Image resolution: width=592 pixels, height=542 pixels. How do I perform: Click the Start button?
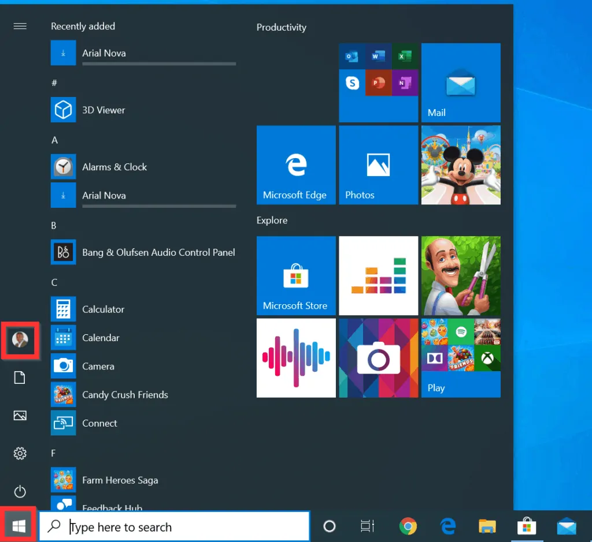17,525
